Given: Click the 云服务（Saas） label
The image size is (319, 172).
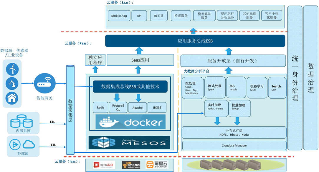Looking at the screenshot, I should [x=120, y=2].
